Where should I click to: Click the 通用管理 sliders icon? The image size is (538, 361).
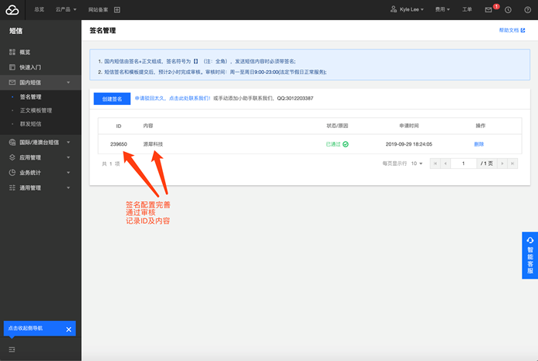coord(12,187)
